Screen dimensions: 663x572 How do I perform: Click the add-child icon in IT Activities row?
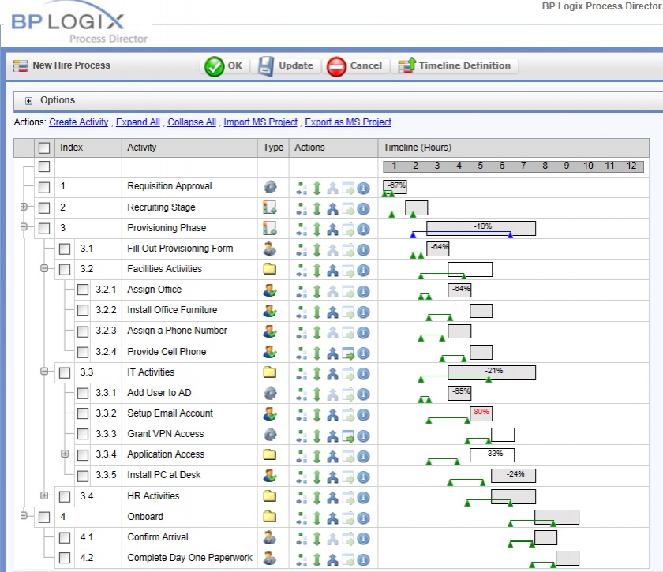(x=302, y=374)
